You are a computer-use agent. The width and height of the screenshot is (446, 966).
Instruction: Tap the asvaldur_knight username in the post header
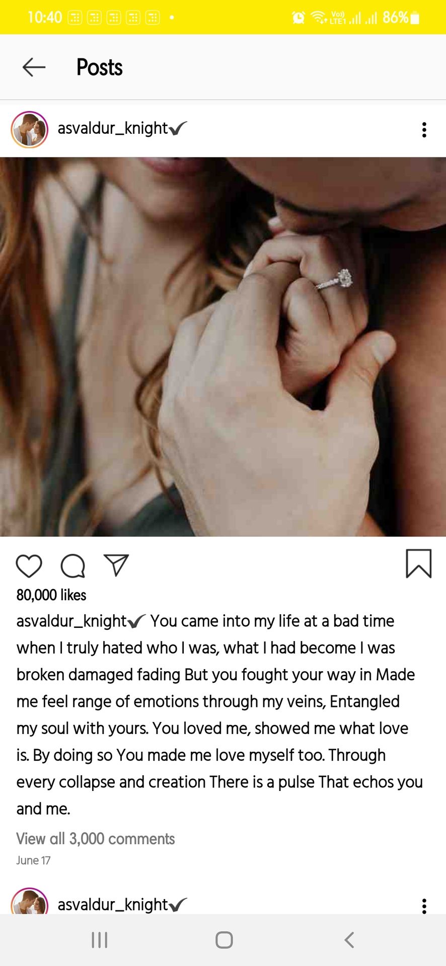(x=113, y=128)
